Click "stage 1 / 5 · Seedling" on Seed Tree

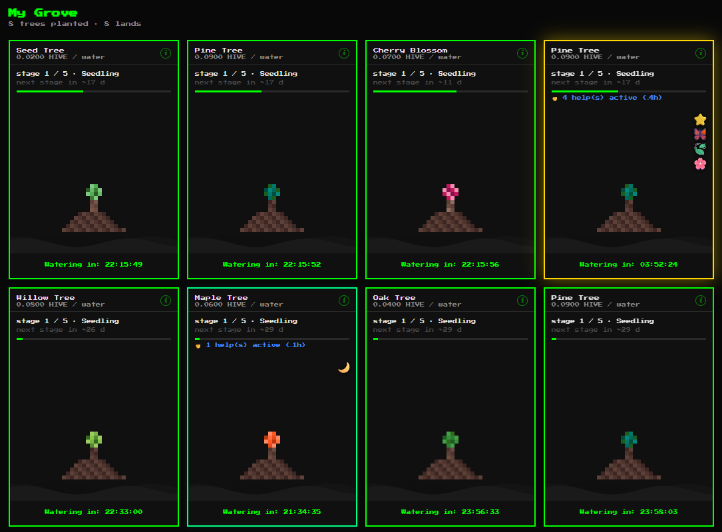coord(68,74)
